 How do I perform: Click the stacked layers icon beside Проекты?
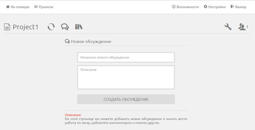pyautogui.click(x=36, y=7)
